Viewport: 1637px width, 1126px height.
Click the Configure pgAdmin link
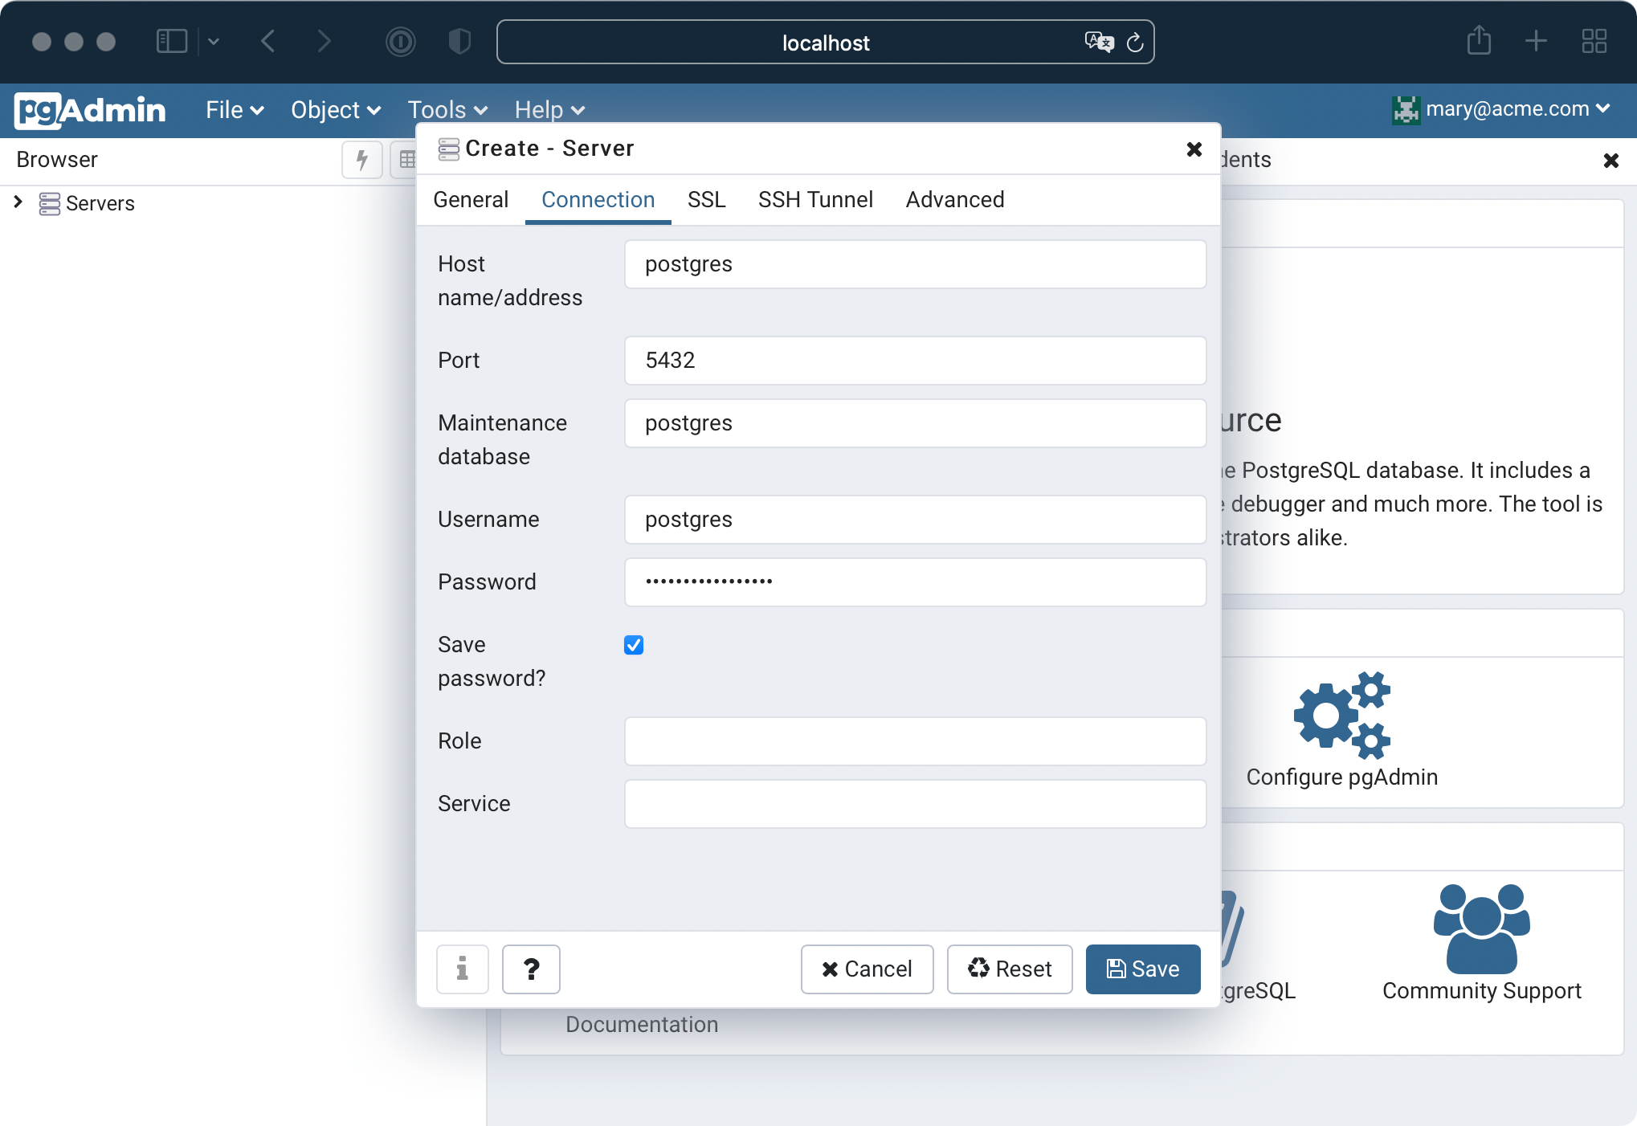point(1342,777)
